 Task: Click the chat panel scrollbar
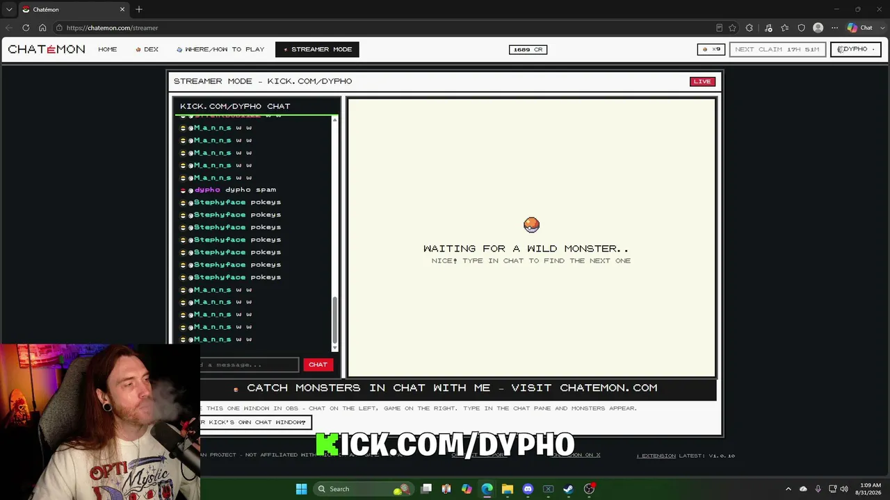point(334,319)
